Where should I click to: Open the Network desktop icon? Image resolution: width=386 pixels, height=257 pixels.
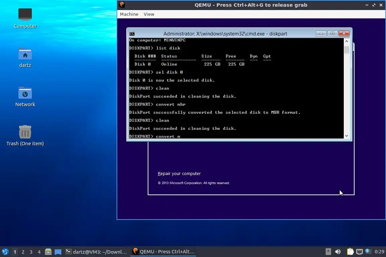(25, 97)
